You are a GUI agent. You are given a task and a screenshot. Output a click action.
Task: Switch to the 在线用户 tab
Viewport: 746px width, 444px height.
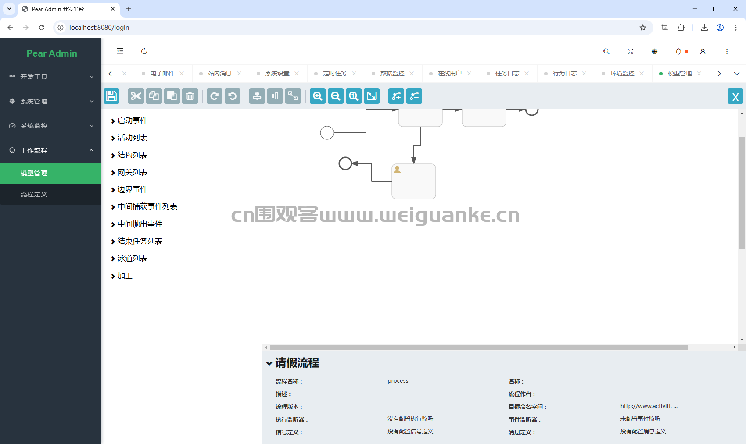point(450,74)
